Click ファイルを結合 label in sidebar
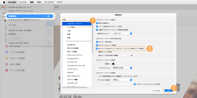197x98 pixels. pyautogui.click(x=17, y=52)
